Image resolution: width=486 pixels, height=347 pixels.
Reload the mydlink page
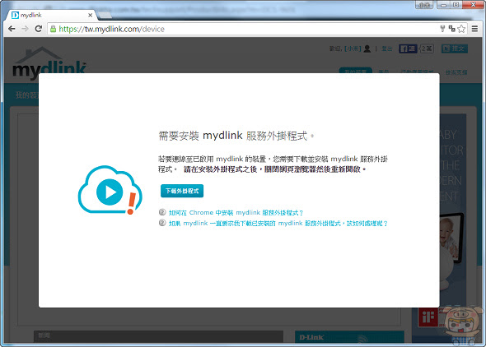[39, 29]
